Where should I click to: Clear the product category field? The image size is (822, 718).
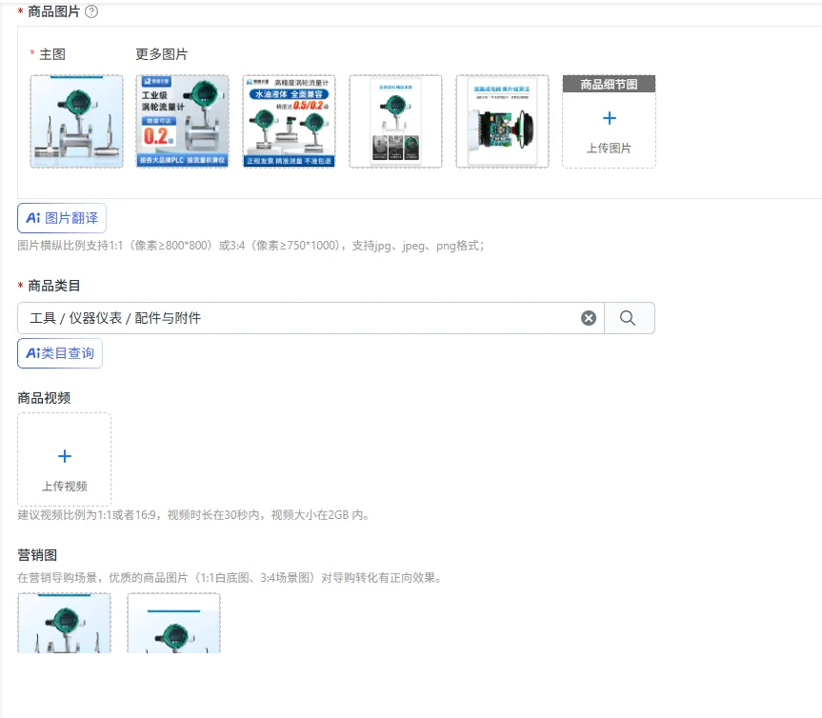[x=589, y=318]
